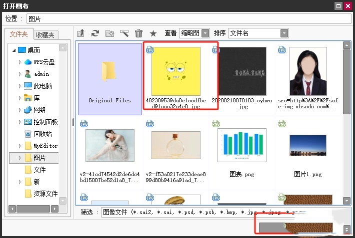Expand the 图片 folder node
Screen dimensions: 355x238
coord(20,158)
